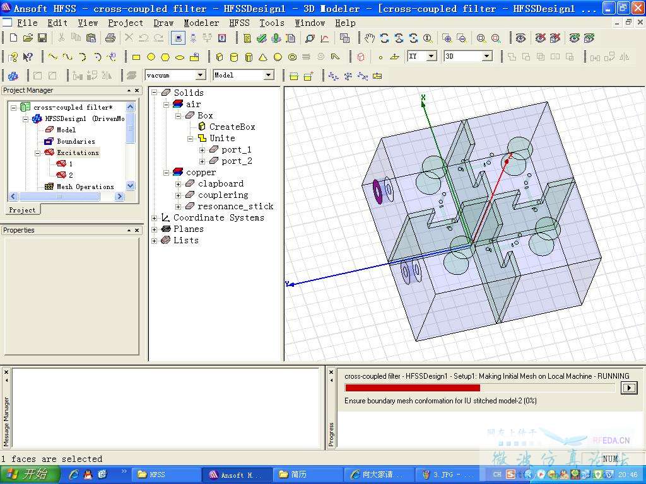The image size is (646, 484).
Task: Click the Print icon in the toolbar
Action: pyautogui.click(x=110, y=38)
